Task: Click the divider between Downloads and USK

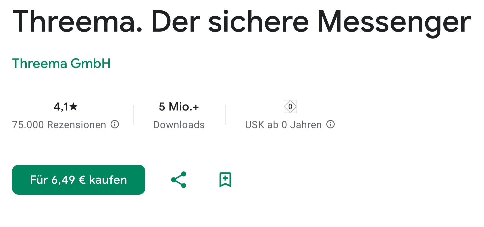Action: (226, 115)
